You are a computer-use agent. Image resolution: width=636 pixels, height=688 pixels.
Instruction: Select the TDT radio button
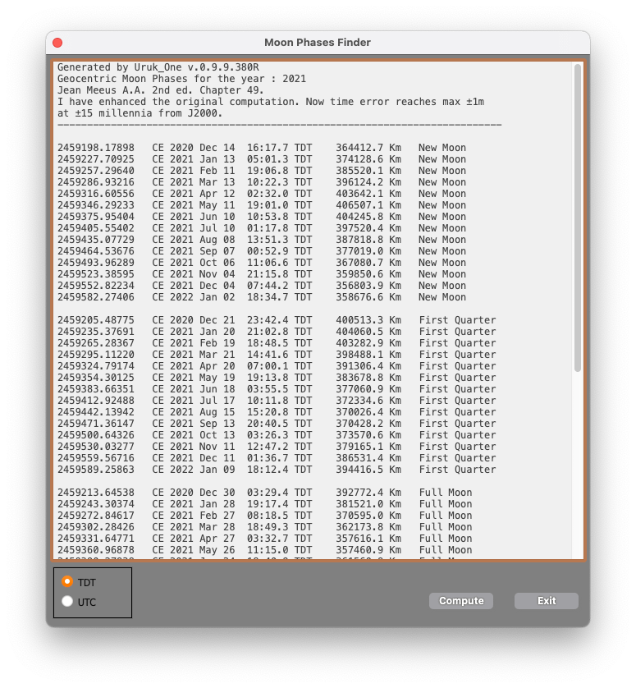point(68,582)
